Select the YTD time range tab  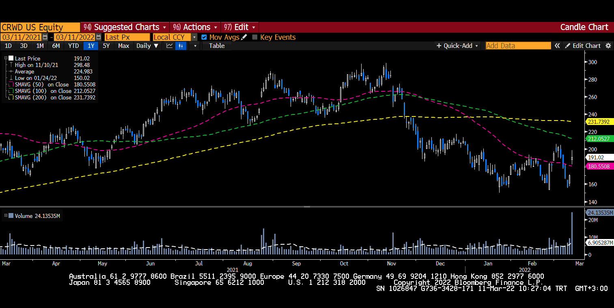[73, 46]
